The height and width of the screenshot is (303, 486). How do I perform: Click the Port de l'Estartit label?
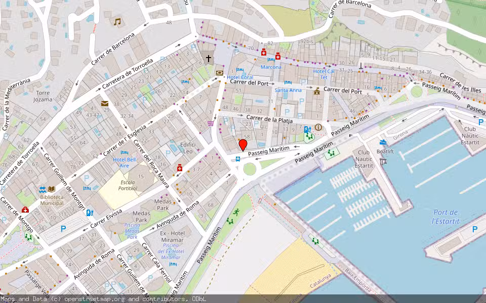click(x=445, y=217)
